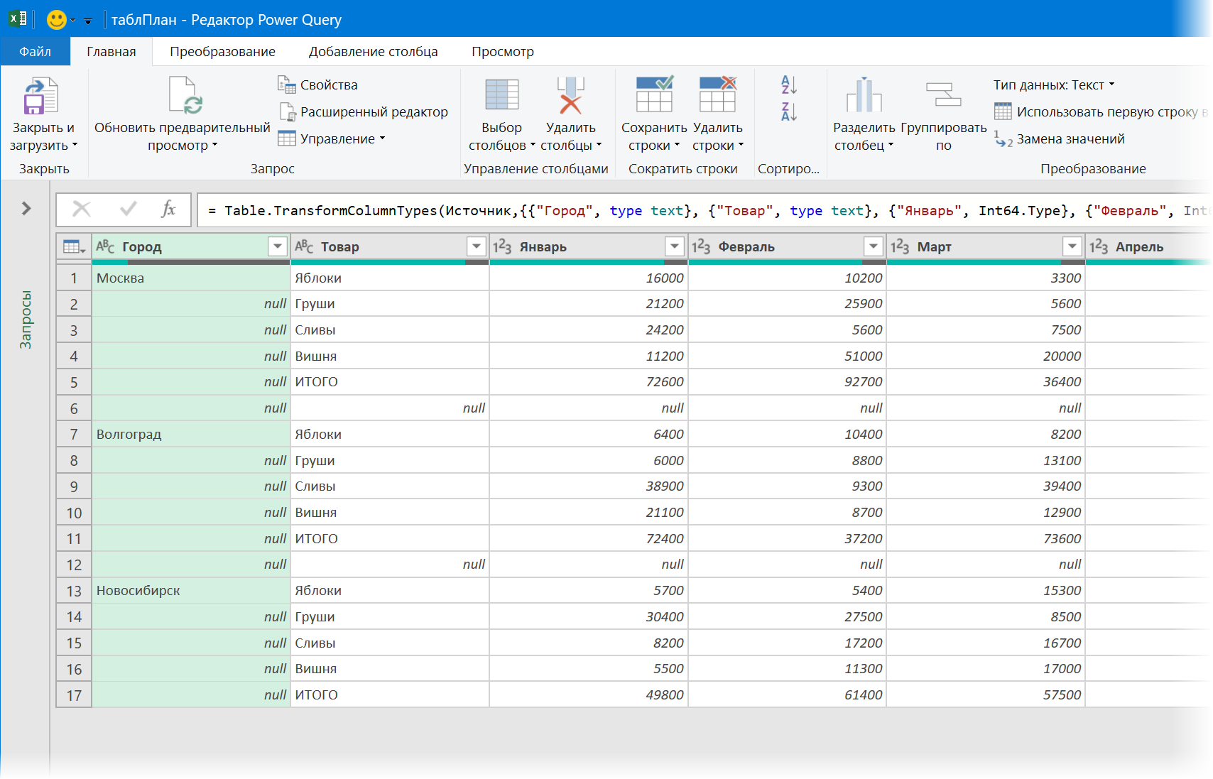1213x779 pixels.
Task: Open the table corner menu icon
Action: click(74, 246)
